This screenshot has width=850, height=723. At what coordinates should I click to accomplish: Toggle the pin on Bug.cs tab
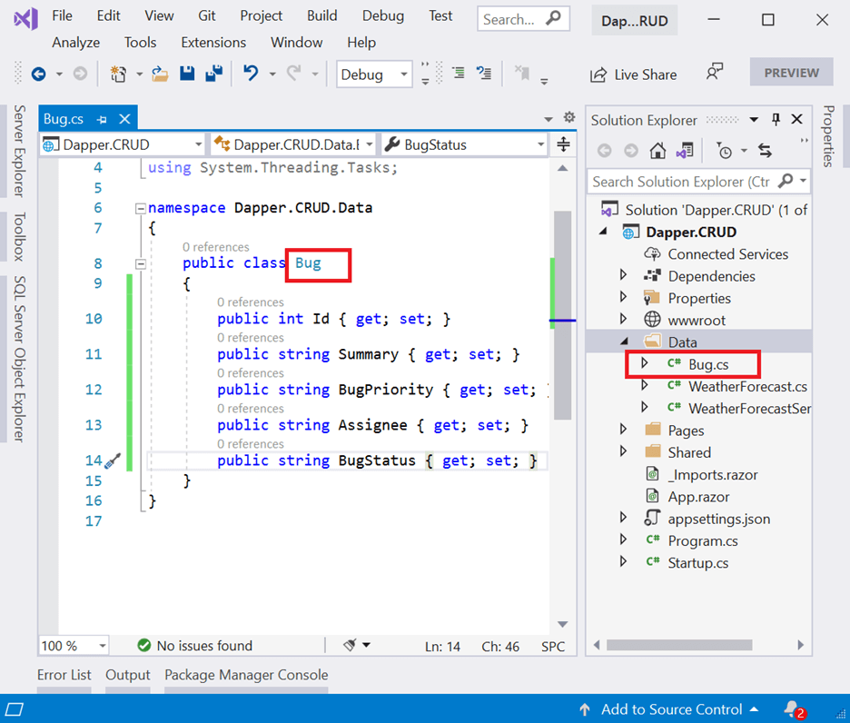pos(102,119)
